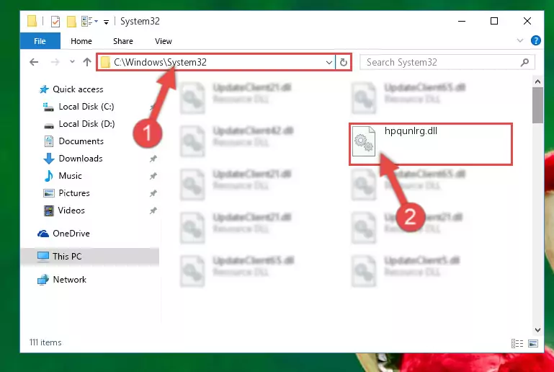Open the File ribbon tab
Screen dimensions: 554x372
point(40,41)
